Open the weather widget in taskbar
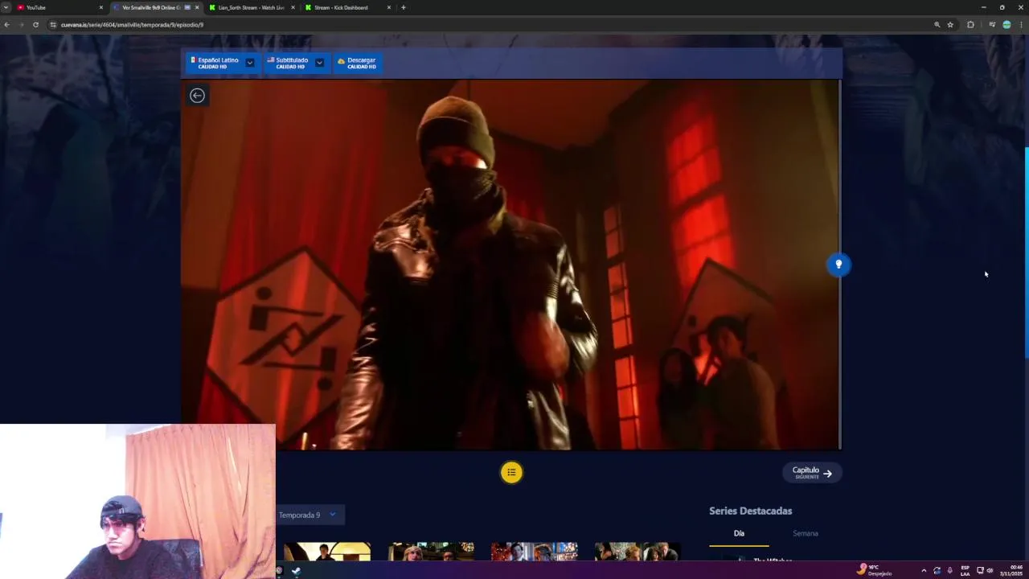Viewport: 1029px width, 579px height. point(875,570)
